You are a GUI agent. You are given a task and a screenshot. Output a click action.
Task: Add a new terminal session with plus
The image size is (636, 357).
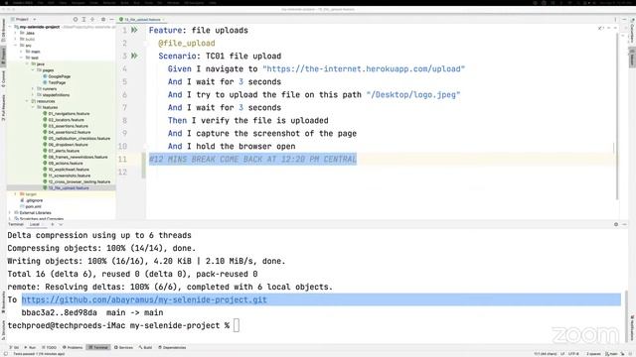click(x=53, y=224)
